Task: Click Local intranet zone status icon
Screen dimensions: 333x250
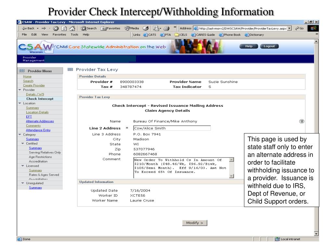Action: (277, 239)
